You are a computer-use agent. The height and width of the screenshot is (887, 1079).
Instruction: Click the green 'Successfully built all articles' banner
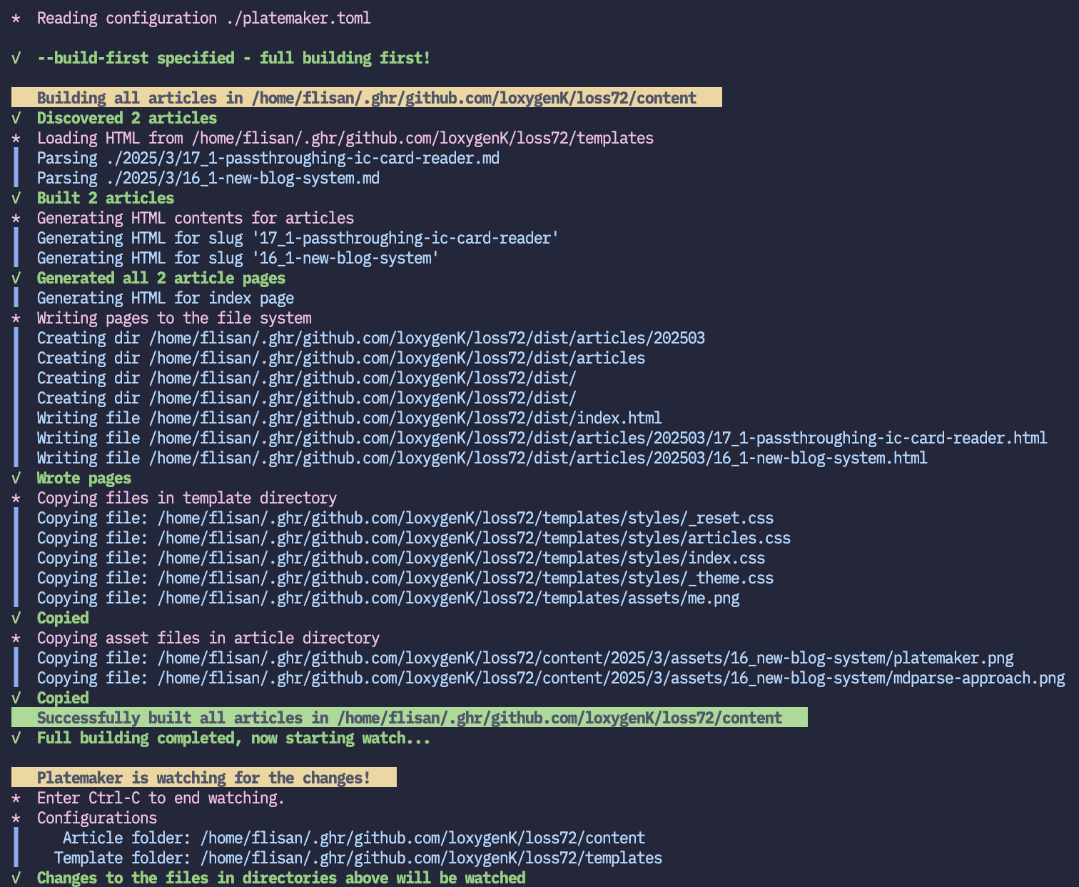(409, 718)
